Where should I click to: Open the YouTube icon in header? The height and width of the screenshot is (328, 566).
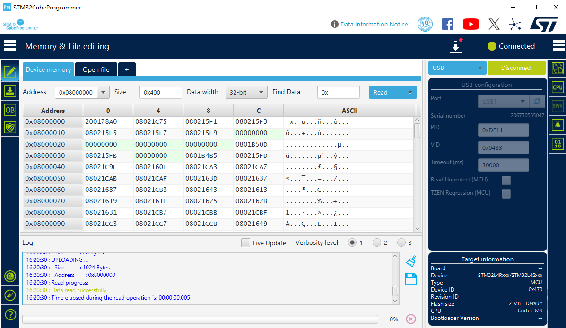click(x=470, y=24)
